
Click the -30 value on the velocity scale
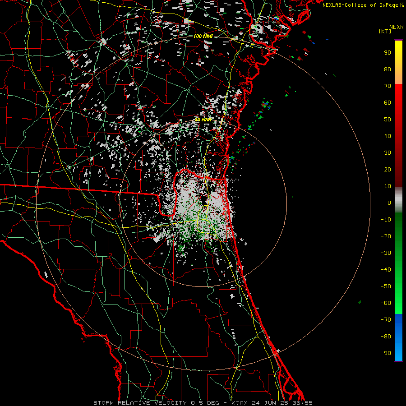pos(386,253)
